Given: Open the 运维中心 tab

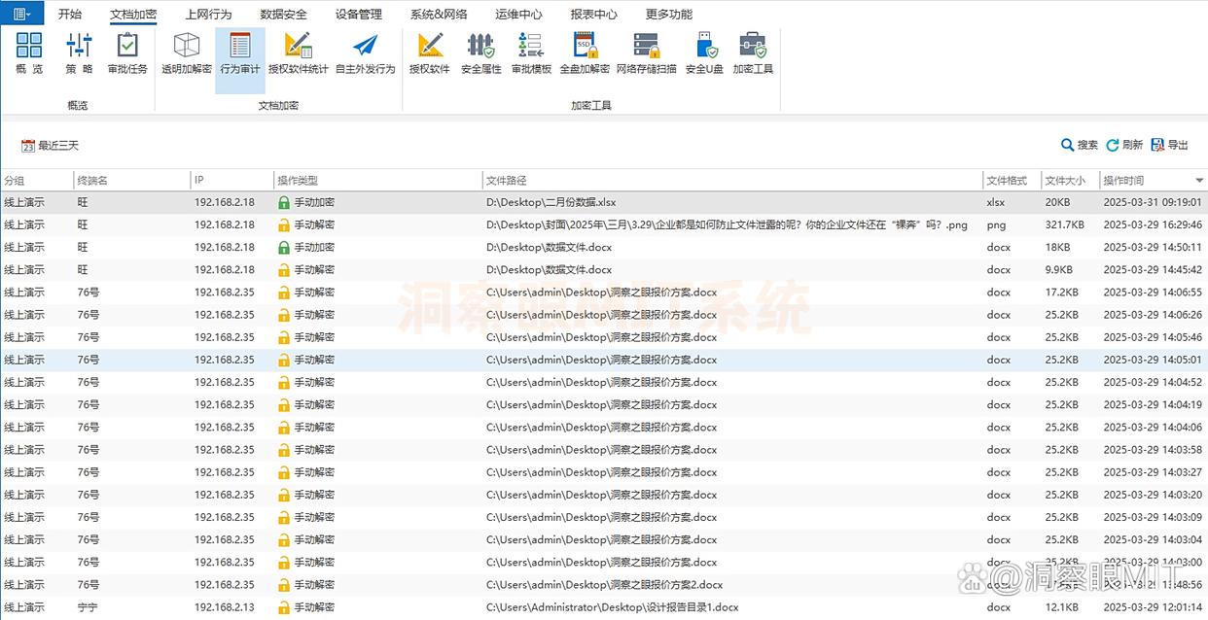Looking at the screenshot, I should (x=518, y=15).
